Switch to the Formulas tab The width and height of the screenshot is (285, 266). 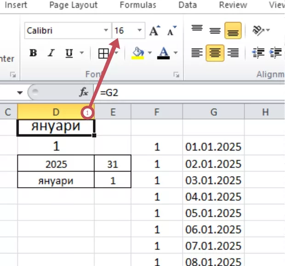[x=137, y=6]
